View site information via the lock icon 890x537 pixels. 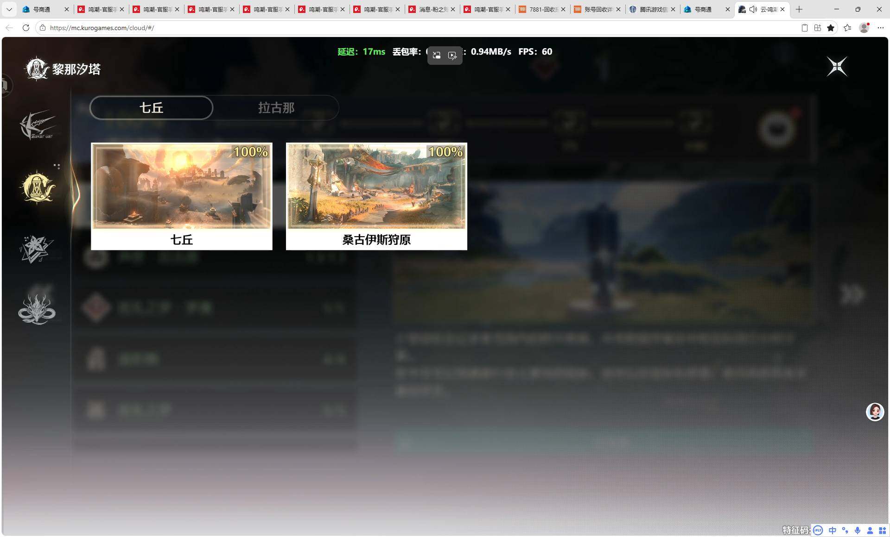pyautogui.click(x=43, y=28)
